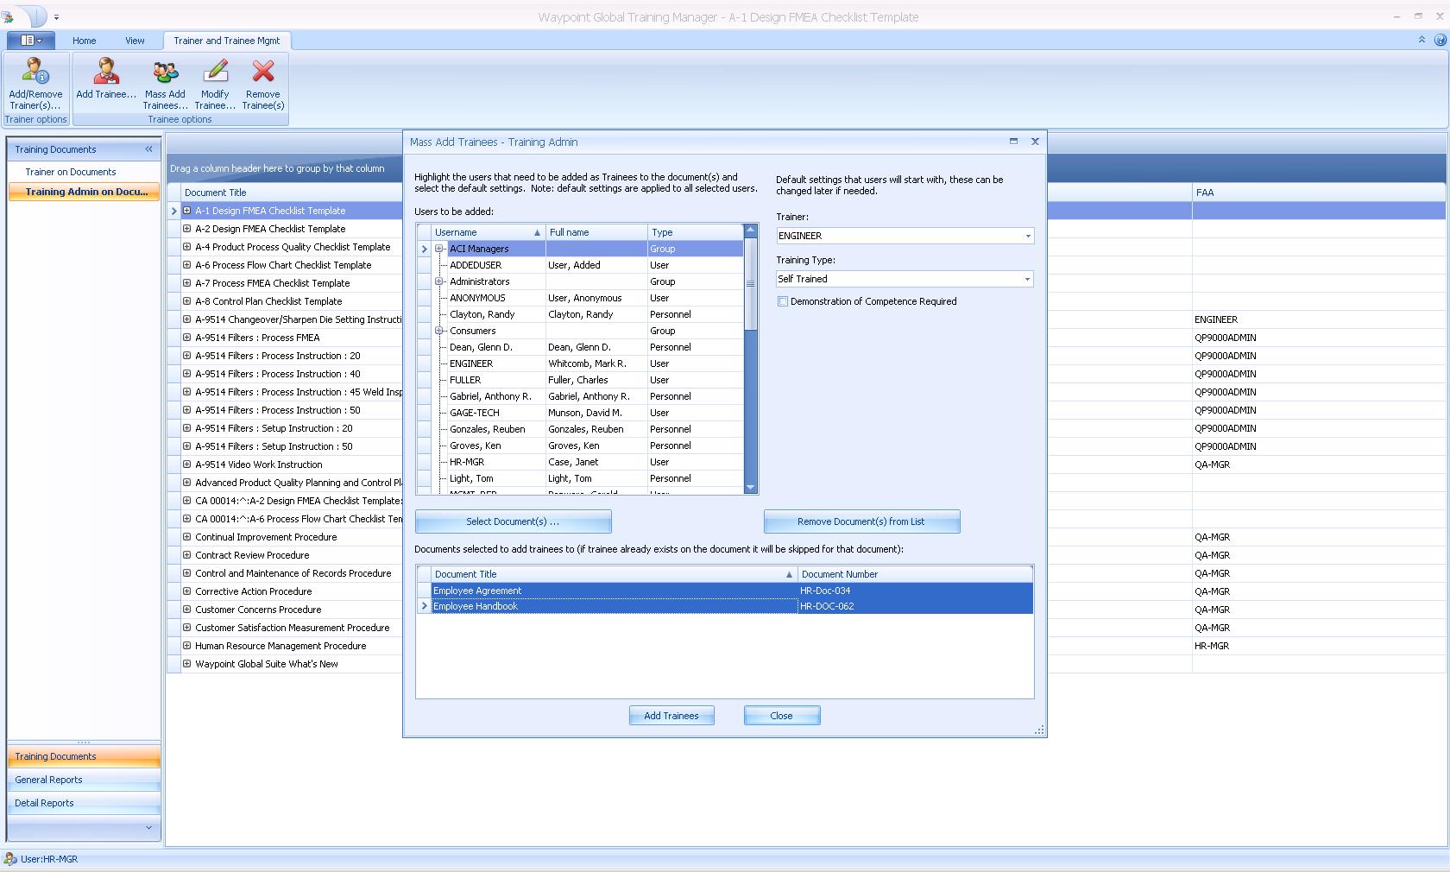Click the user list scrollbar thumb
This screenshot has width=1450, height=872.
tap(750, 283)
